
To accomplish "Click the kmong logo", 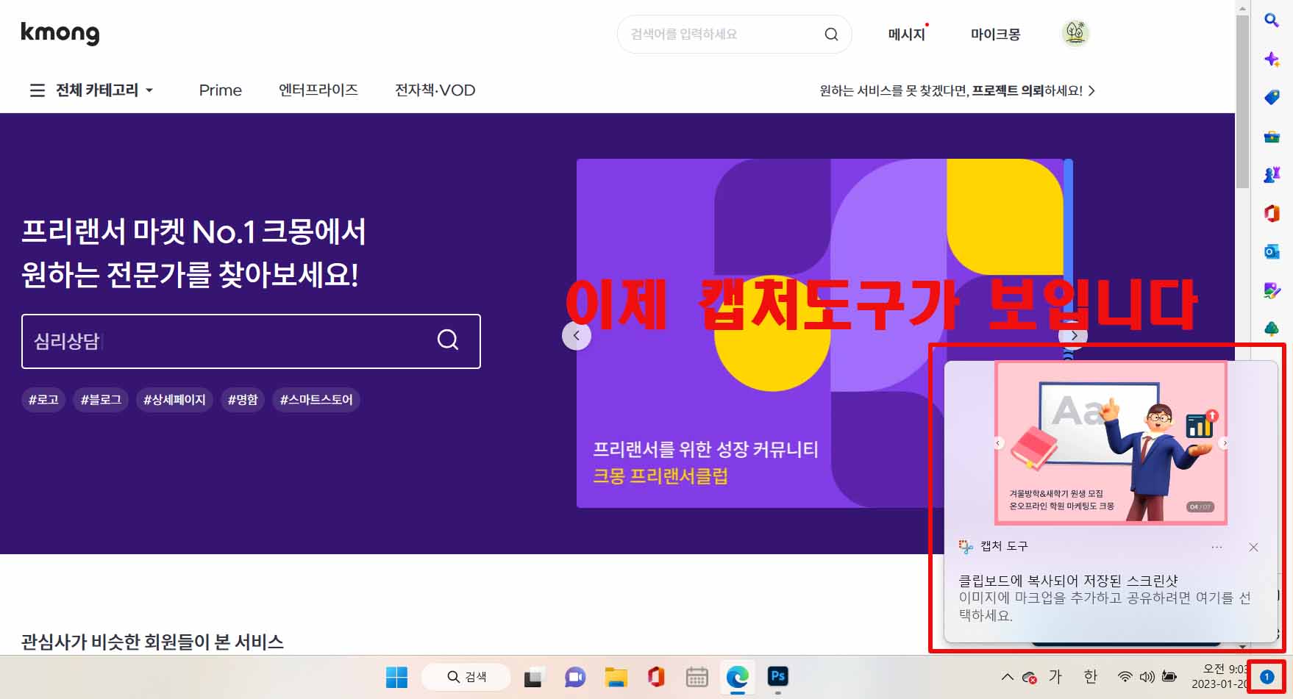I will (x=60, y=33).
